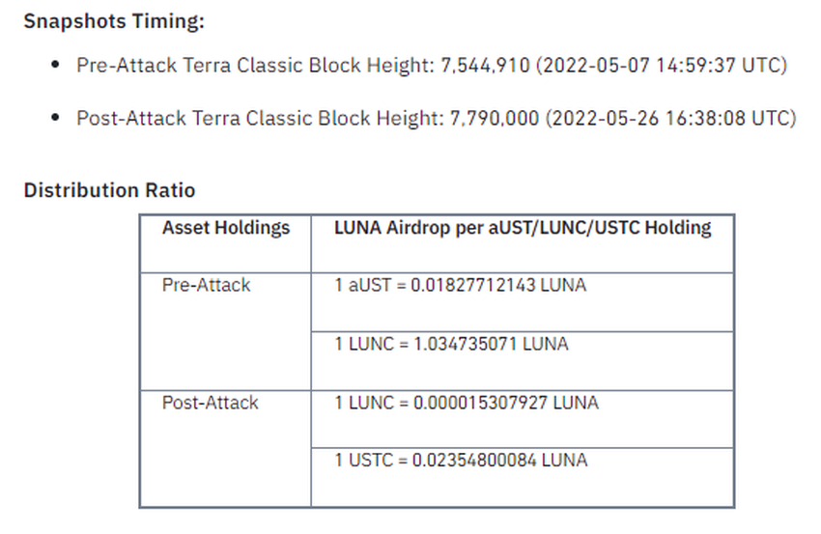Click the Pre-Attack row label cell
The width and height of the screenshot is (821, 534).
(226, 331)
